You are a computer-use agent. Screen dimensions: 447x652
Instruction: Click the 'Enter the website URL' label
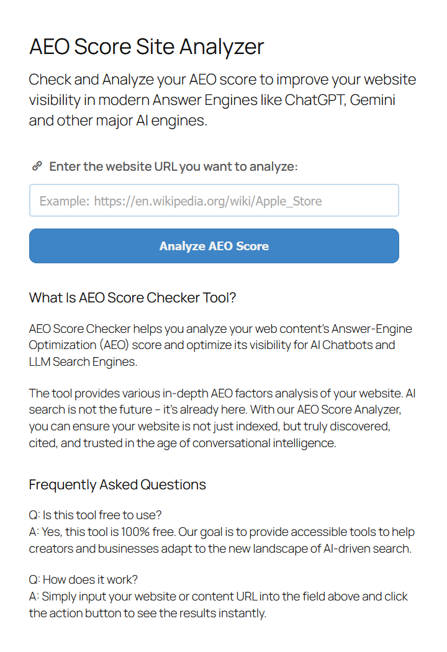click(x=173, y=166)
